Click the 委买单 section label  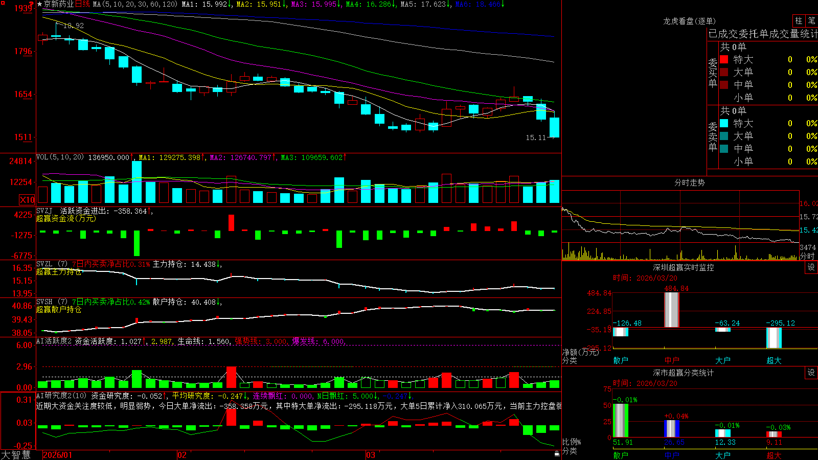tap(713, 73)
